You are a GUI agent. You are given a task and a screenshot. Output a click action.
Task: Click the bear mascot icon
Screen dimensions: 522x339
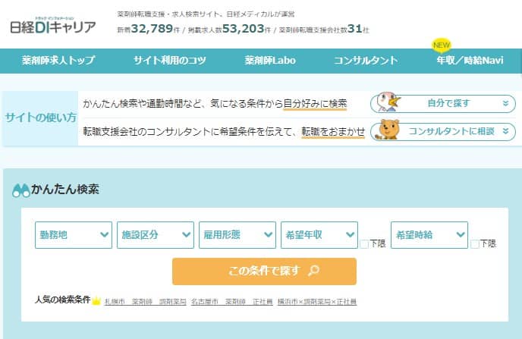pyautogui.click(x=388, y=130)
